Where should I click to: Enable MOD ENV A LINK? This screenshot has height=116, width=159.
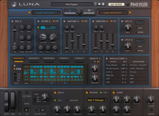pyautogui.click(x=111, y=21)
